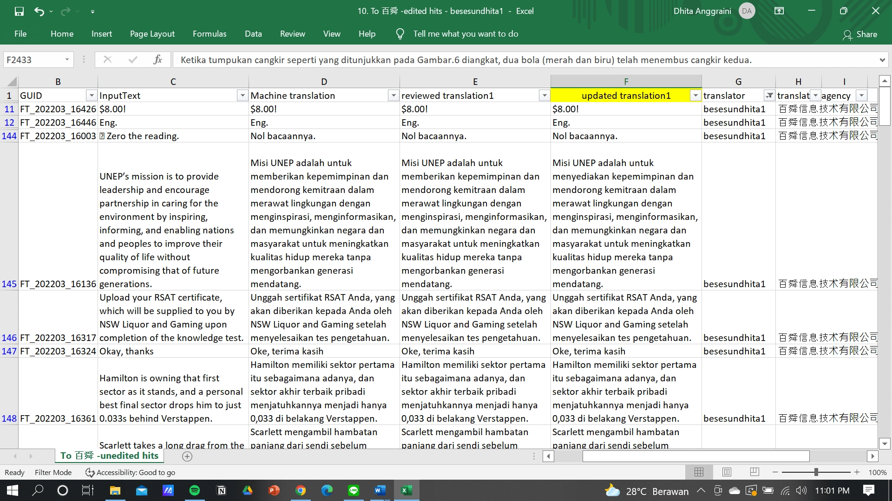This screenshot has width=892, height=501.
Task: Click the zoom slider handle
Action: coord(816,472)
